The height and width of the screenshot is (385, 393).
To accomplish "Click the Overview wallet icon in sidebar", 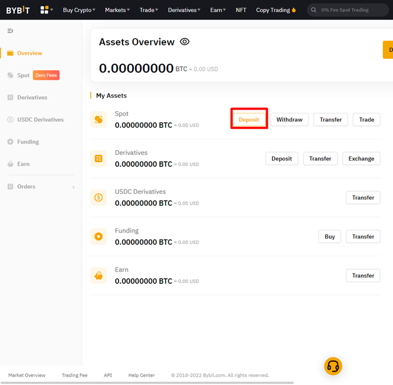I will click(10, 53).
